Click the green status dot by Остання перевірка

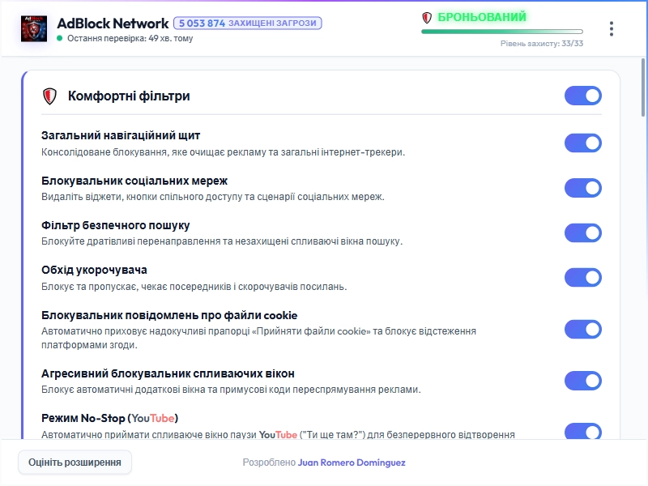click(59, 38)
